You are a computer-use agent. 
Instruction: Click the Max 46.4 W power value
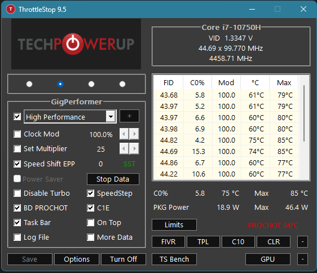[297, 208]
